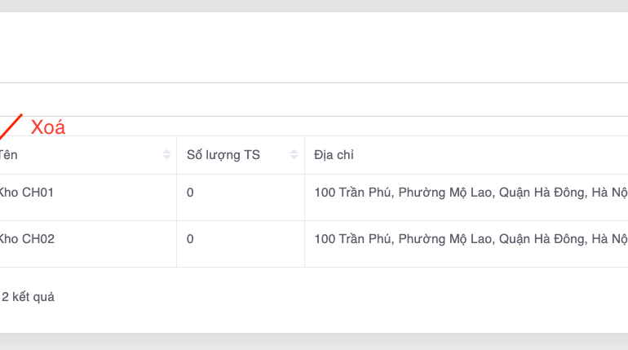This screenshot has width=628, height=350.
Task: Click the '2 kết quả' result count text
Action: [28, 297]
